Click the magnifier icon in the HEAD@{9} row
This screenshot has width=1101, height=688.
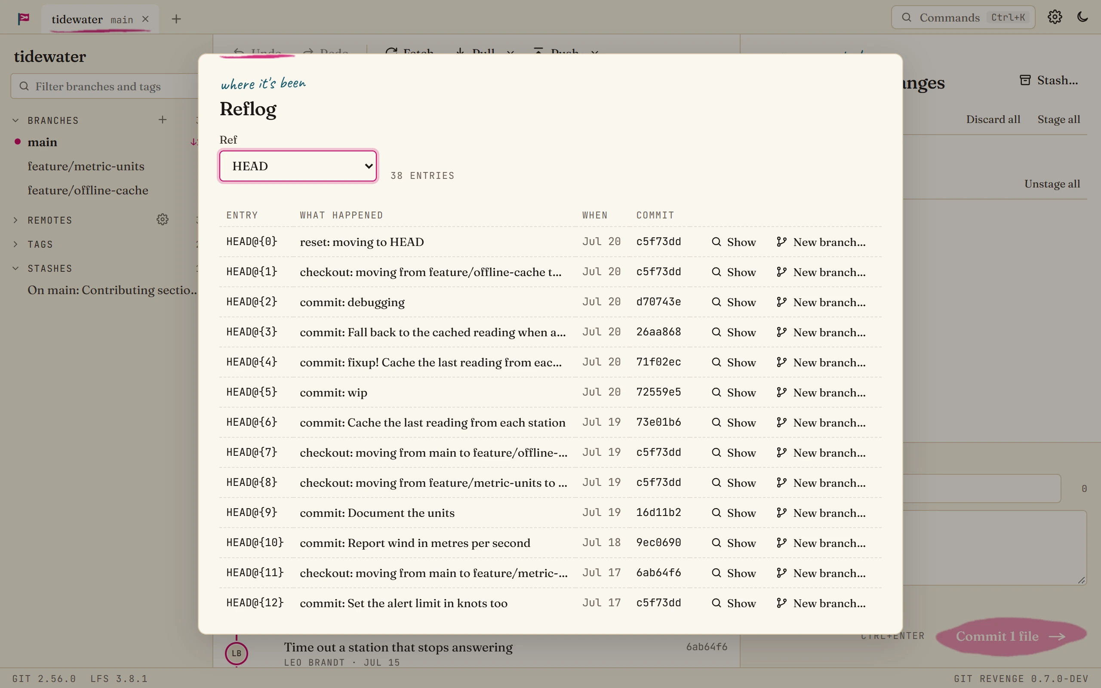[x=716, y=513]
